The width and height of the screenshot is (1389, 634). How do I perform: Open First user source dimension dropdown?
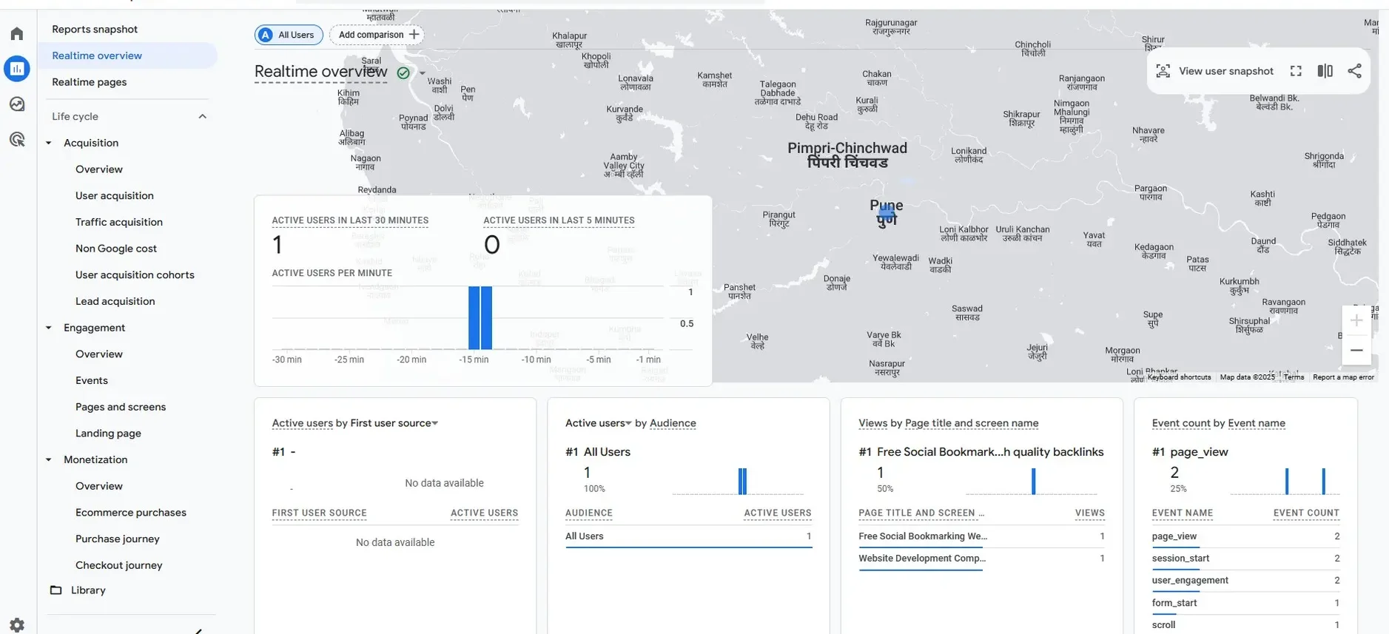[x=435, y=423]
